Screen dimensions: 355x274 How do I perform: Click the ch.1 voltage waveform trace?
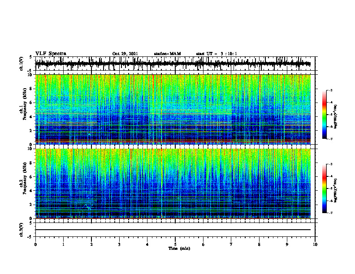(x=173, y=64)
